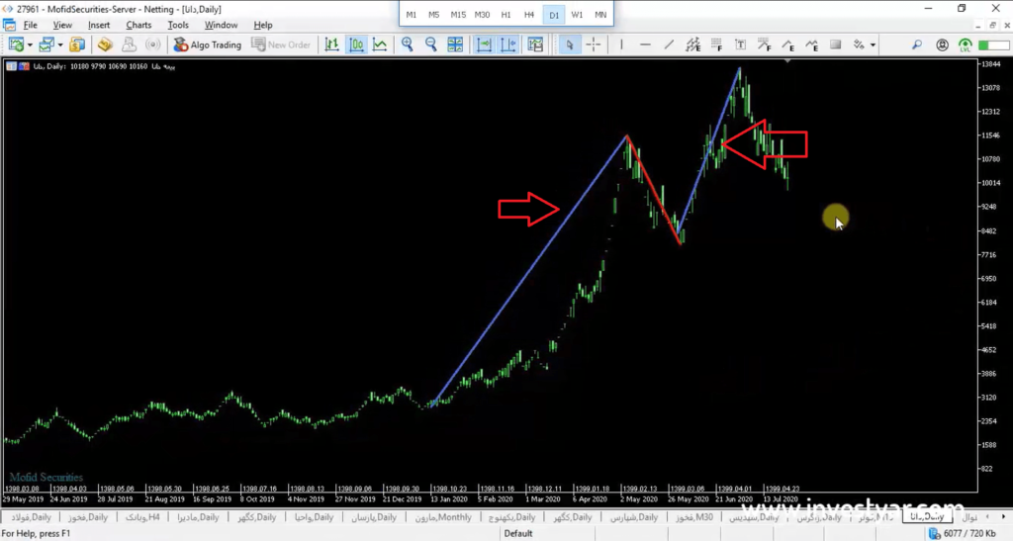Toggle the Market Watch window icon

[x=77, y=45]
